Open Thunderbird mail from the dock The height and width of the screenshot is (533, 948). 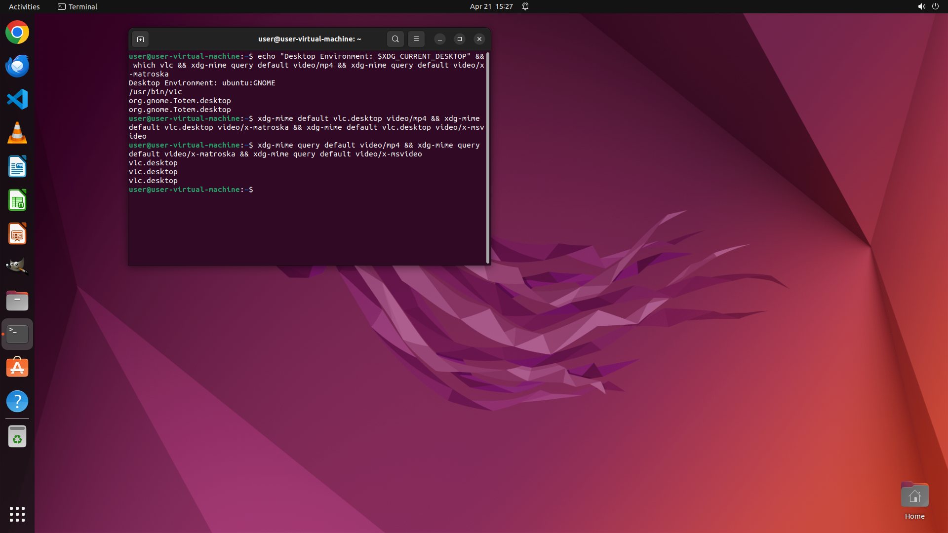click(17, 66)
